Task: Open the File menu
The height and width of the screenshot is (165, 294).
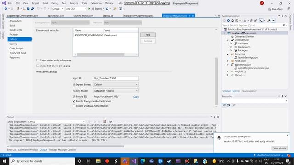Action: 10,3
